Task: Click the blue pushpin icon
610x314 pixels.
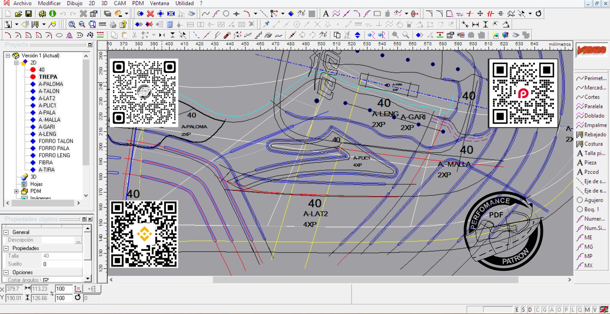Action: click(266, 24)
